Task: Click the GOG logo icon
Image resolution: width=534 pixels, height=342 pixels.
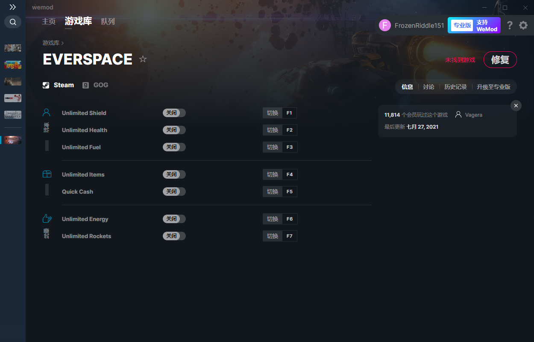Action: (x=86, y=85)
